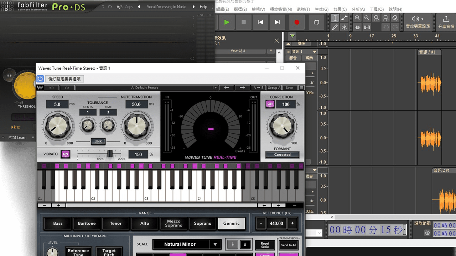Click Fit selection to width zoom icon
Image resolution: width=456 pixels, height=256 pixels.
coord(376,18)
